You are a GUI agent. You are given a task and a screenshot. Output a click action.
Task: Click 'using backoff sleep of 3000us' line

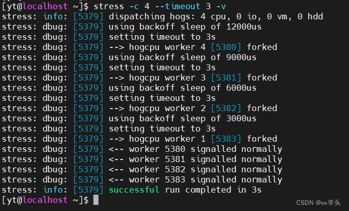click(182, 119)
